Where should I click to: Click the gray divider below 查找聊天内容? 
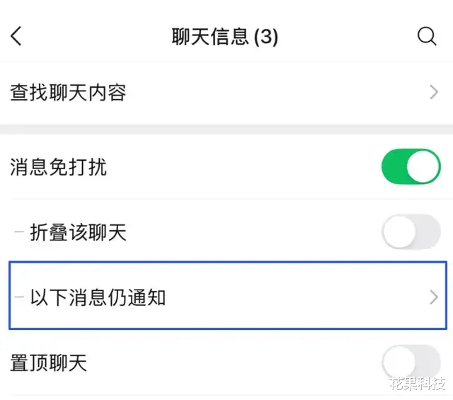tap(226, 130)
